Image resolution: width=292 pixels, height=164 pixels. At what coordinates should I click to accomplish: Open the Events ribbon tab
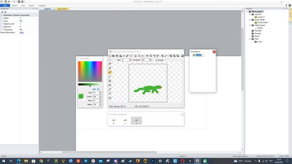click(x=31, y=5)
